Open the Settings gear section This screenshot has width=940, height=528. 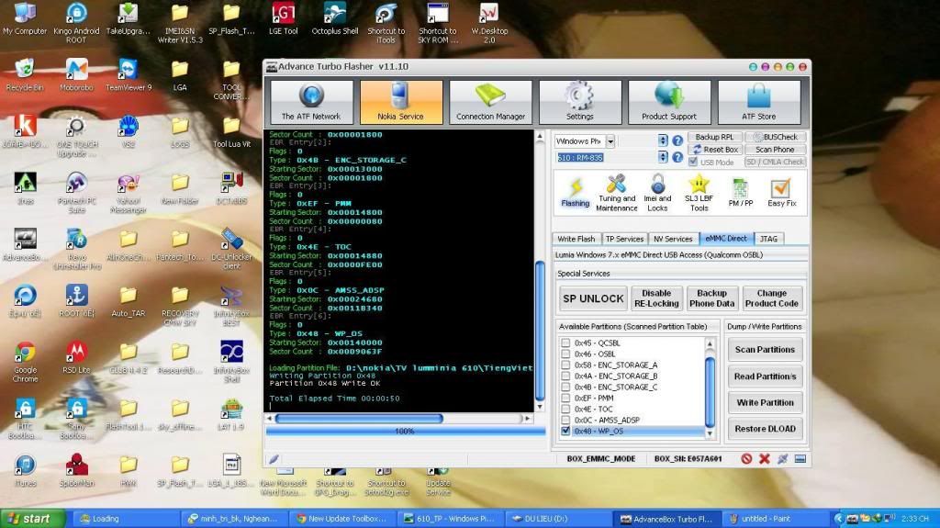[580, 102]
